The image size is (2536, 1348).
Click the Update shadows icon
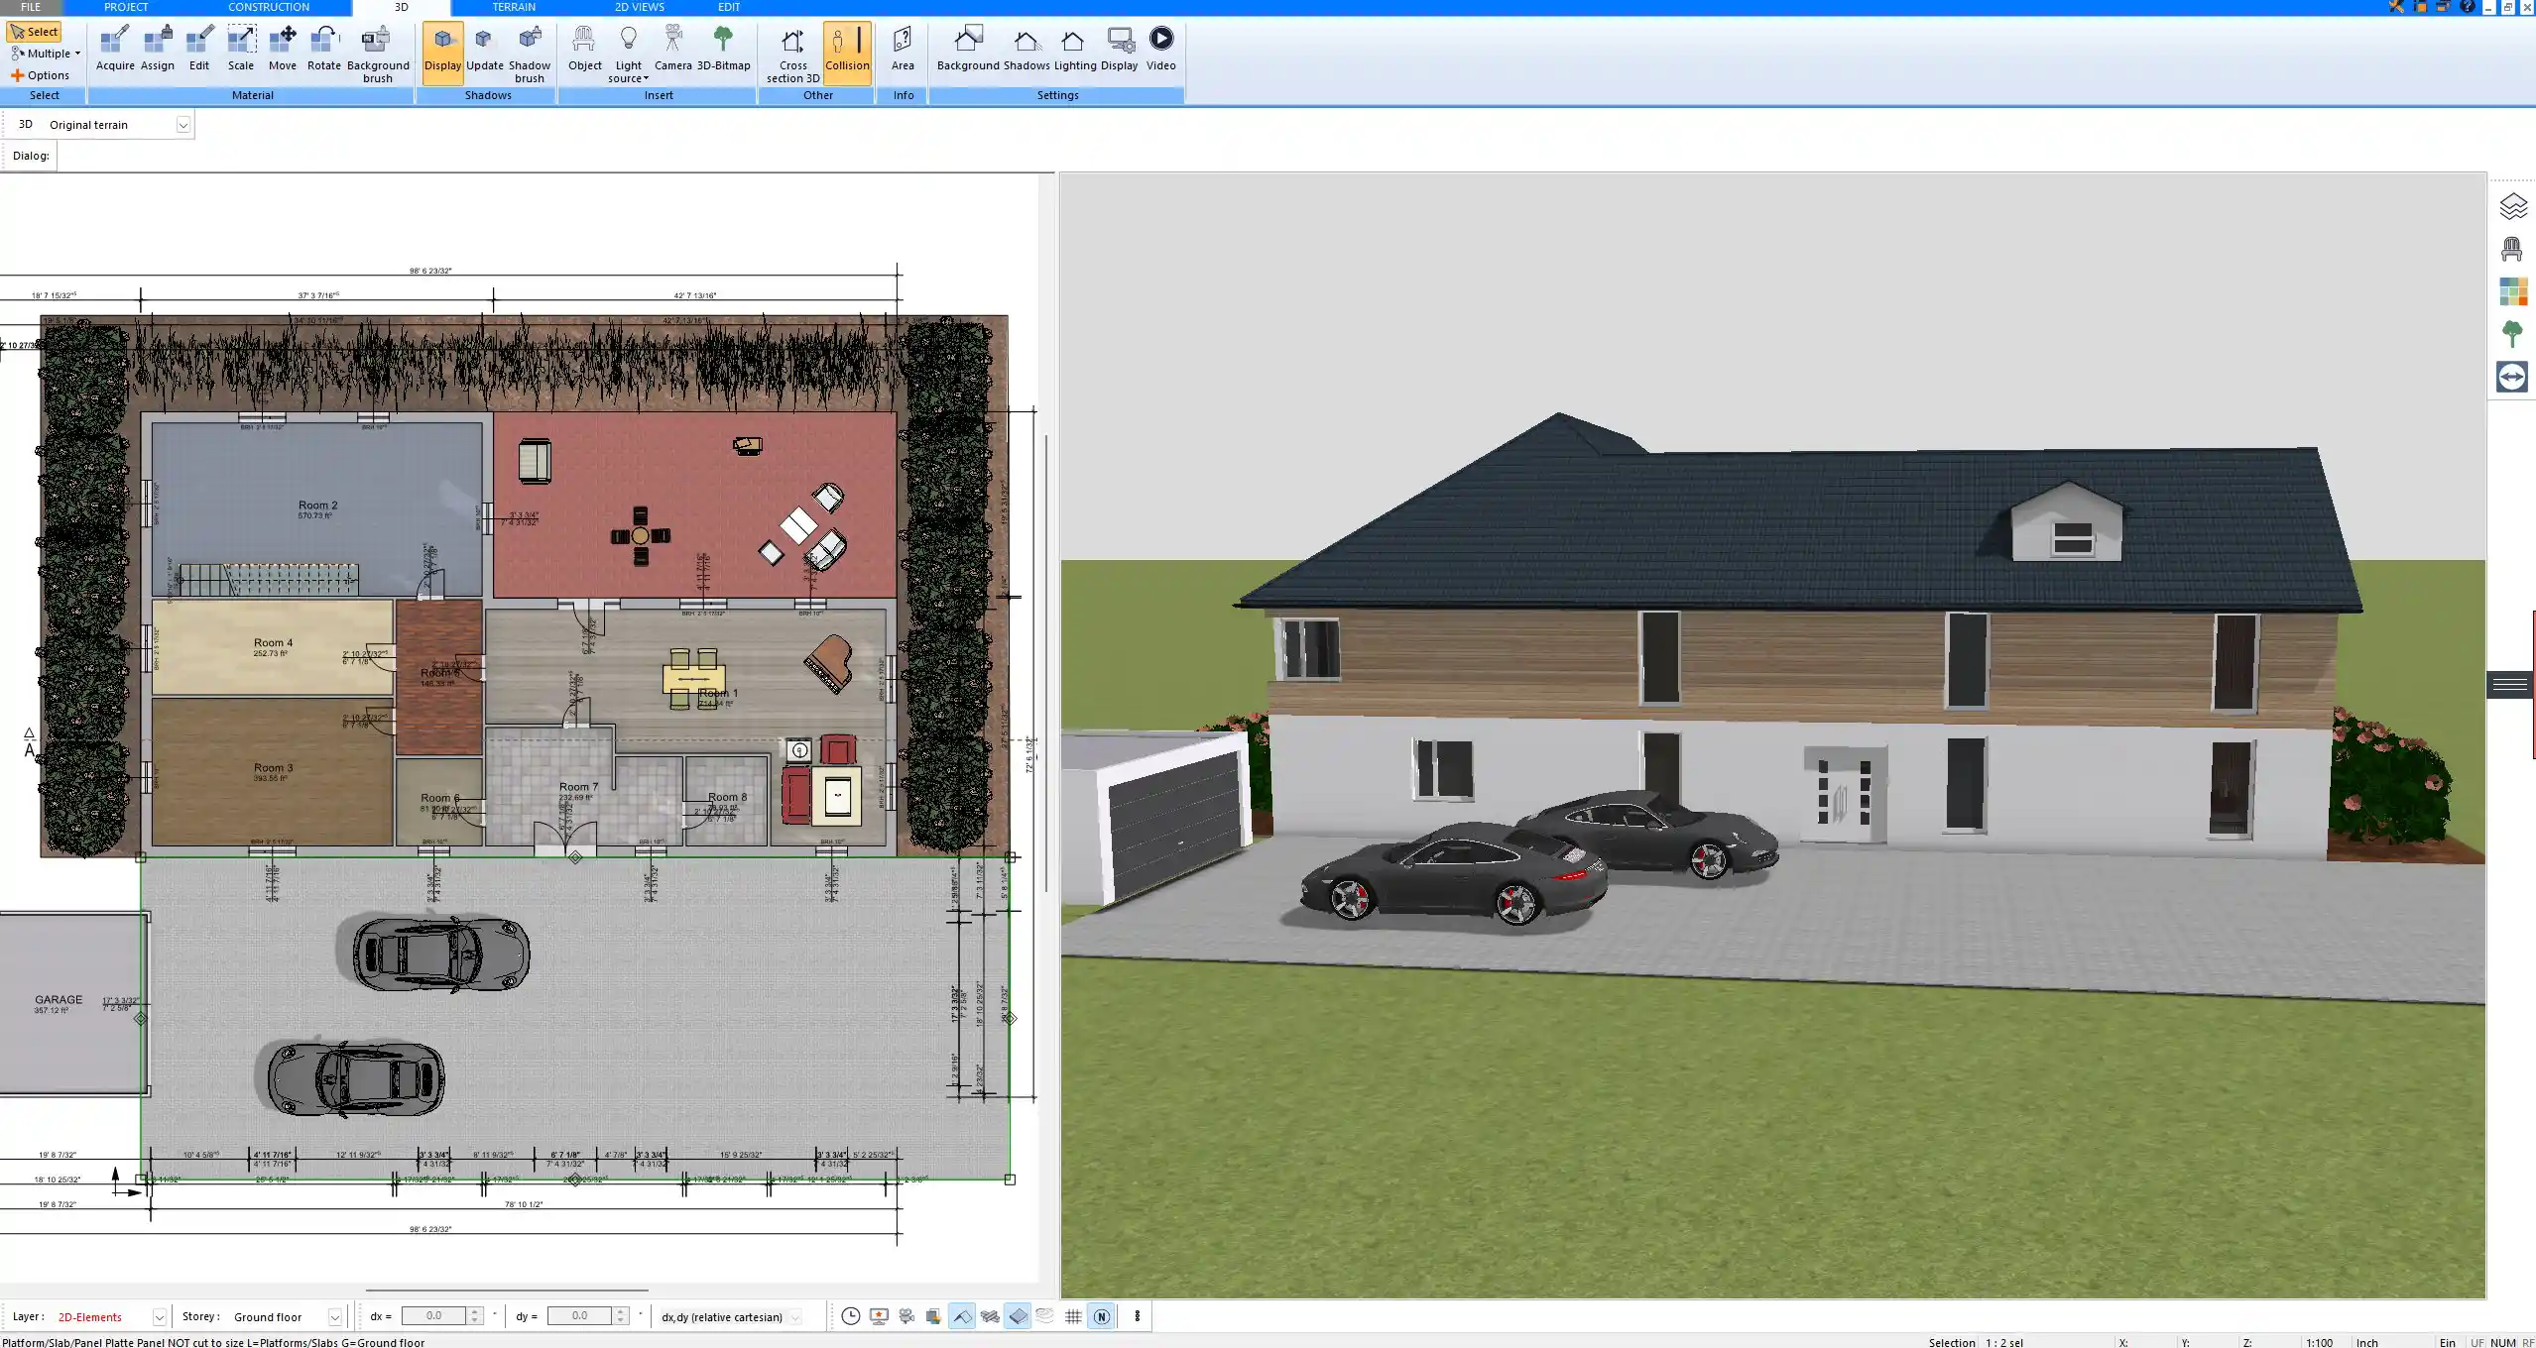[485, 50]
